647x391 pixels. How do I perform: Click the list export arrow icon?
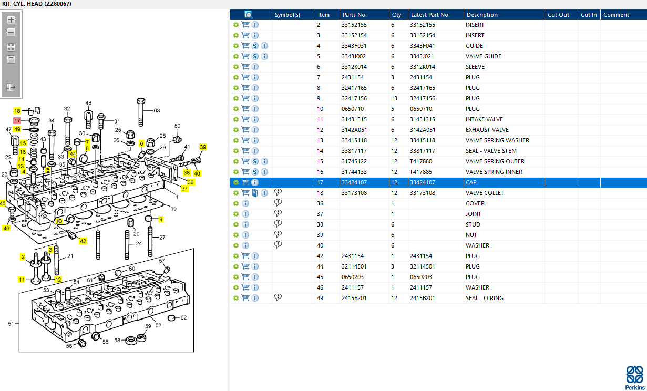[x=11, y=87]
